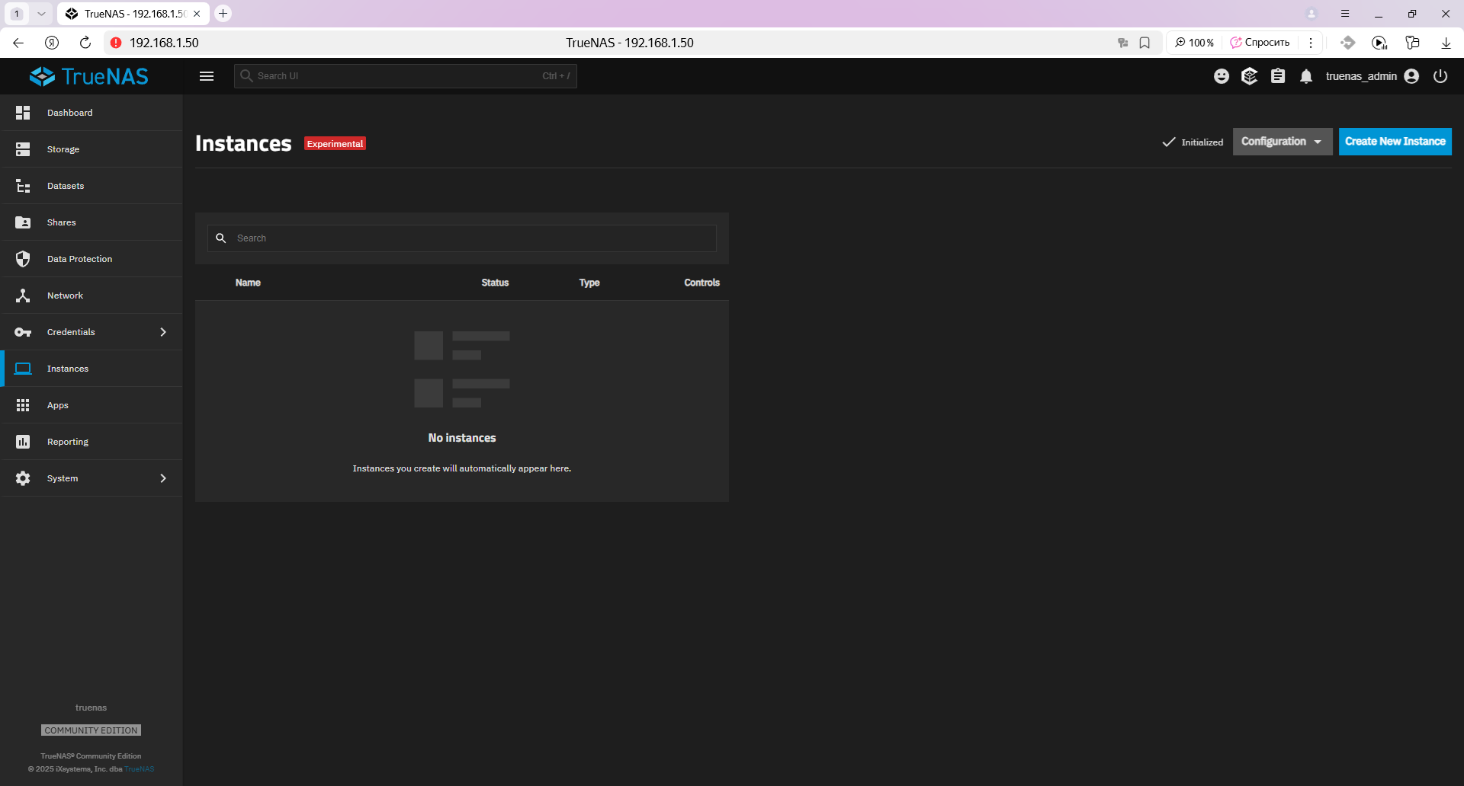Screen dimensions: 1464x786
Task: Bookmark the page icon in address bar
Action: coord(1145,43)
